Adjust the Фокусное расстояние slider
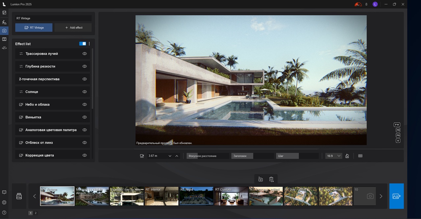 [x=208, y=156]
